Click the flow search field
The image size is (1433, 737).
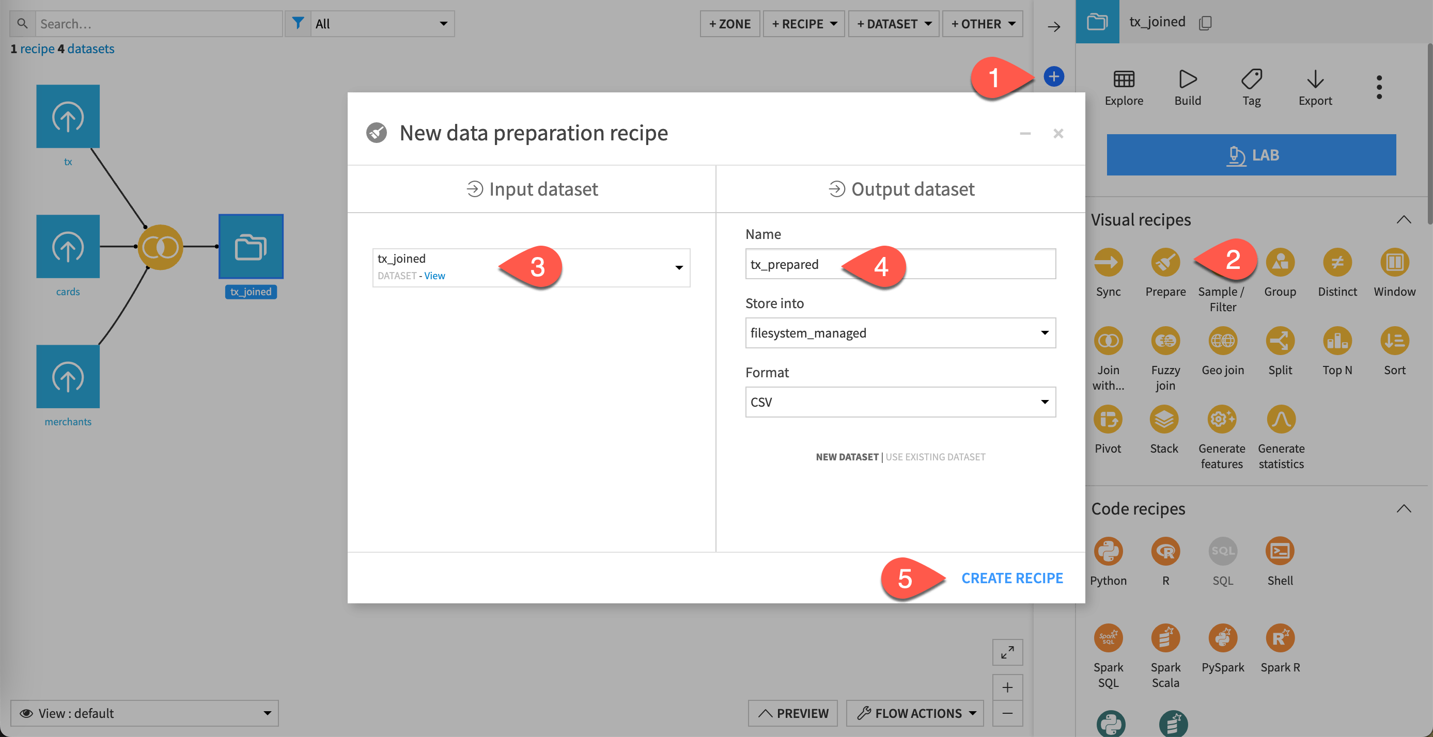(159, 23)
